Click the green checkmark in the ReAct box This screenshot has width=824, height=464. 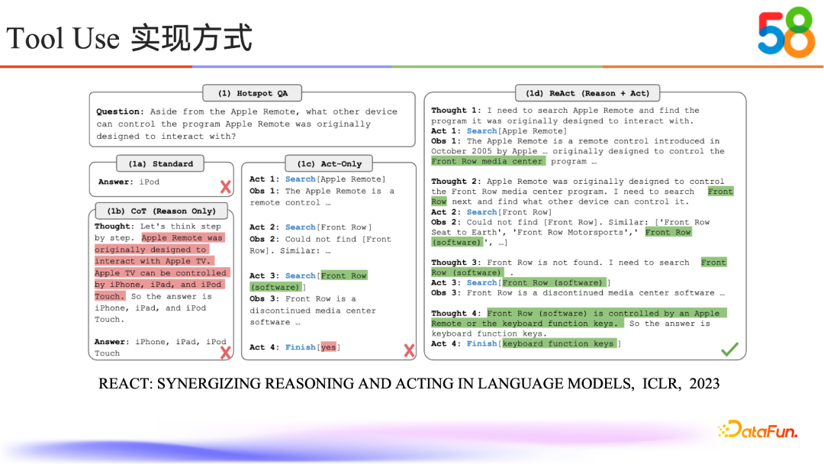[x=729, y=349]
